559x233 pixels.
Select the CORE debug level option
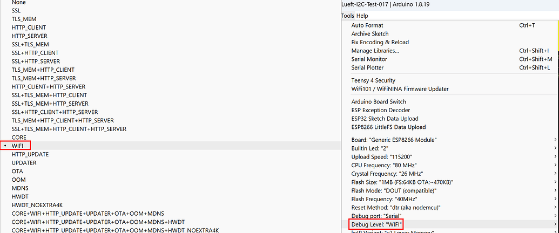[19, 138]
